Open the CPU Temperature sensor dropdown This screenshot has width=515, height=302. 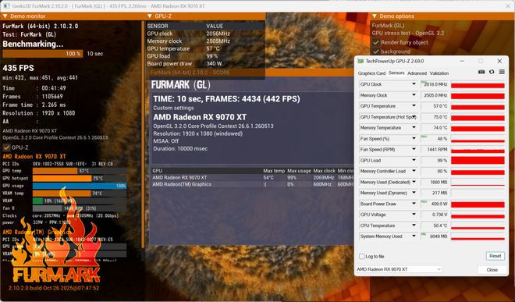(414, 226)
